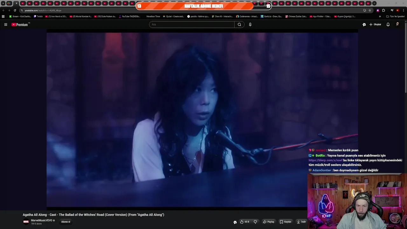Click the install/cast icon in the address bar
The width and height of the screenshot is (407, 229).
coord(364,10)
